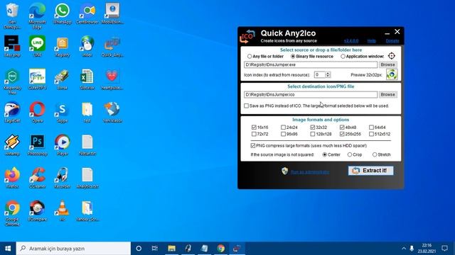Check the 96x96 format checkbox

click(283, 134)
